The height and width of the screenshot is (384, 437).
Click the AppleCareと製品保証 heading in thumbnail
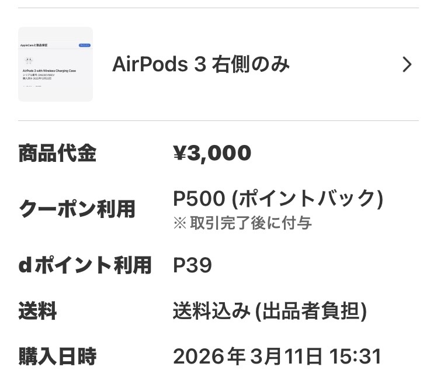(34, 45)
